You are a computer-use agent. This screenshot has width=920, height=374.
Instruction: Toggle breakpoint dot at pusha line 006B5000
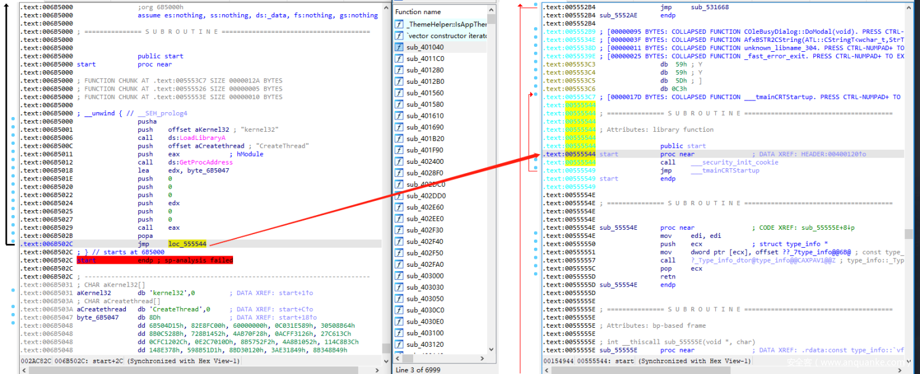pyautogui.click(x=14, y=122)
